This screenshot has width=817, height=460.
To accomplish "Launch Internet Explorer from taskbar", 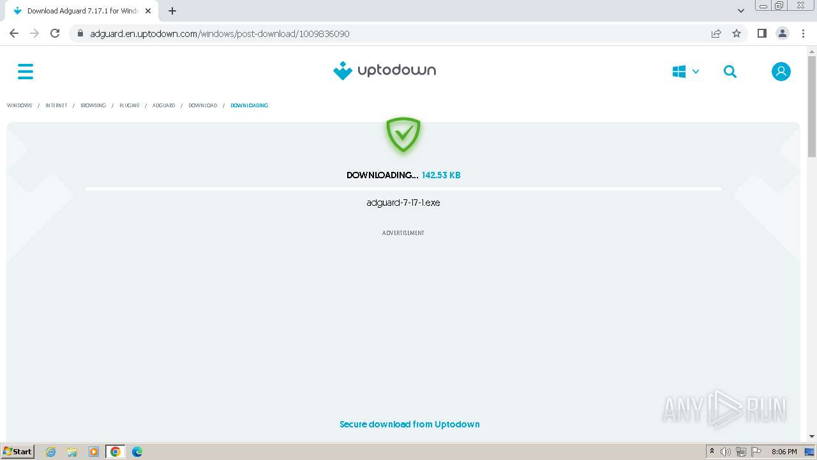I will (51, 452).
